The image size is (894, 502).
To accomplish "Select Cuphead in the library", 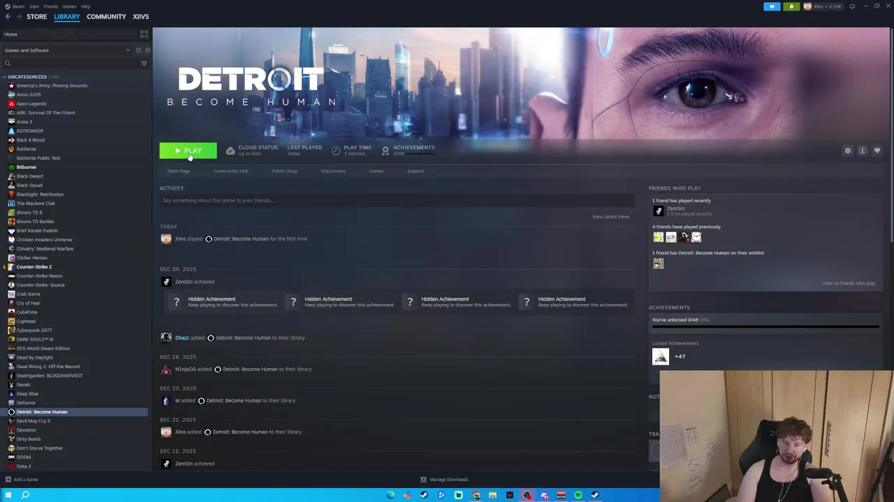I will pos(26,321).
